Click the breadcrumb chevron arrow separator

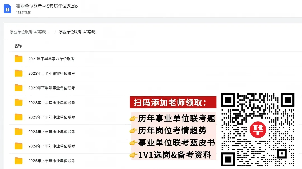pos(55,32)
